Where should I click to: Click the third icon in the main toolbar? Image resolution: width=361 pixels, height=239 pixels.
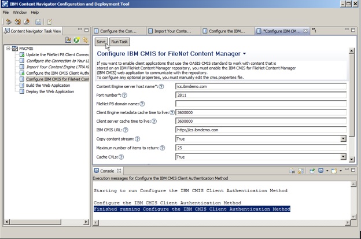point(27,22)
